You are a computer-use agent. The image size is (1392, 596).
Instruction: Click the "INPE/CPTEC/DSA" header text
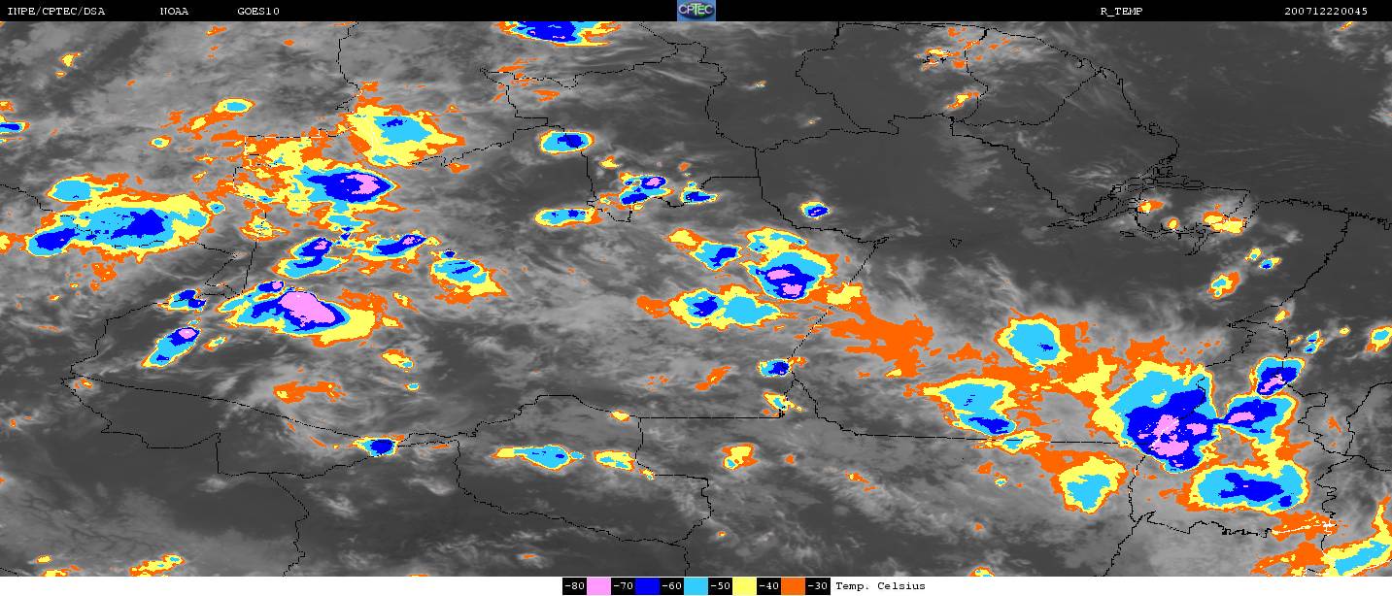[55, 12]
